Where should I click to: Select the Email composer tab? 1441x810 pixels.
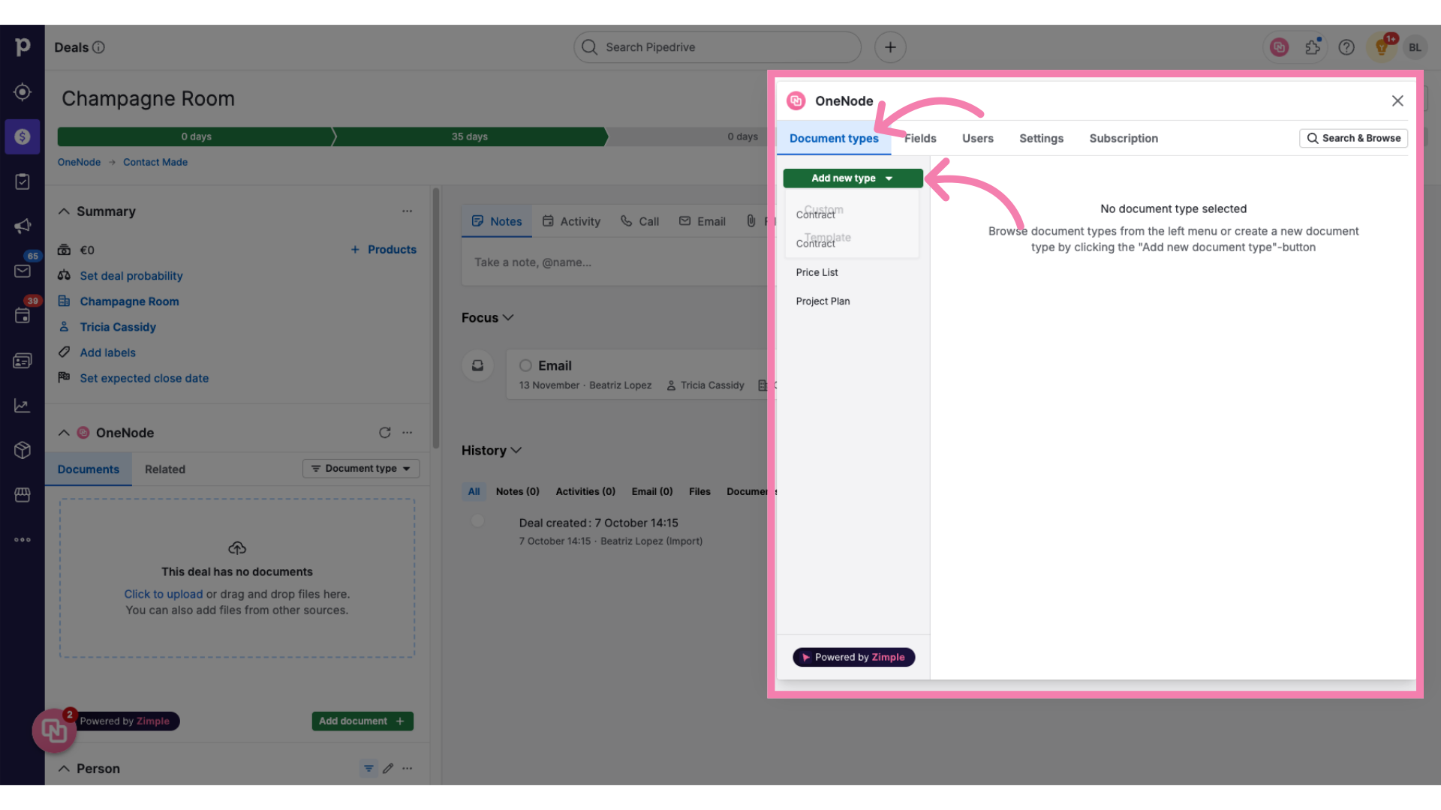pyautogui.click(x=702, y=221)
